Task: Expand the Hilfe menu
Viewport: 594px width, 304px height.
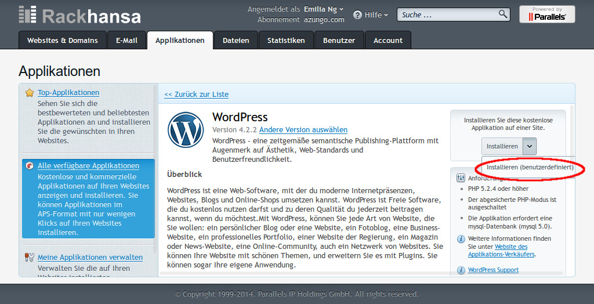Action: coord(376,15)
